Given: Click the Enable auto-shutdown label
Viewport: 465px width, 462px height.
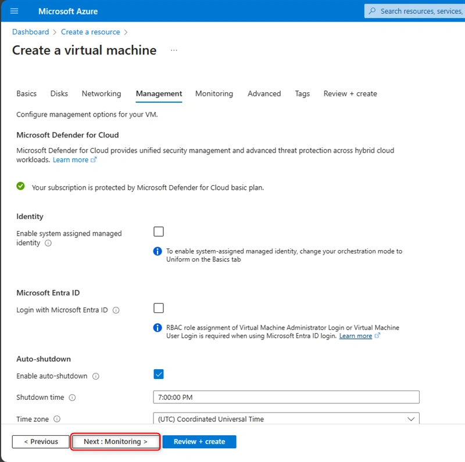Looking at the screenshot, I should (x=52, y=376).
